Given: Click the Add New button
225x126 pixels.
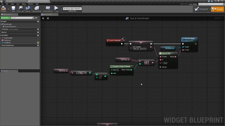Looking at the screenshot, I should coord(6,18).
